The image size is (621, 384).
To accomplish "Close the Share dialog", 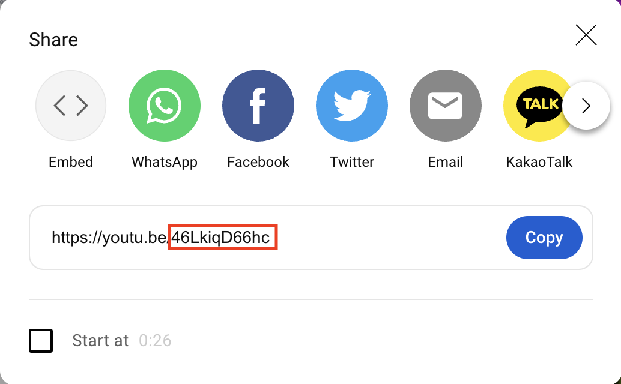I will point(586,35).
